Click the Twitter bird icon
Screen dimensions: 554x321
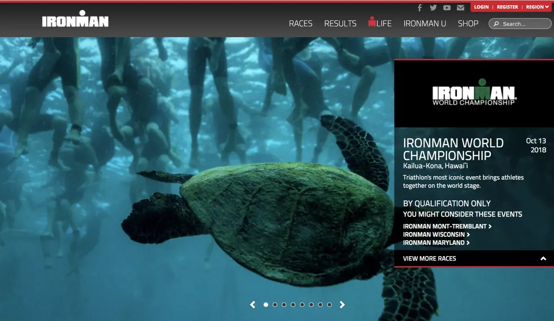433,7
